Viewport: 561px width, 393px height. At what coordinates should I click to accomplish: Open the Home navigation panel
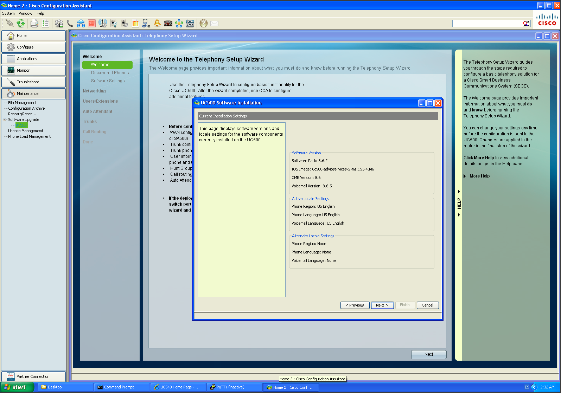(x=33, y=36)
